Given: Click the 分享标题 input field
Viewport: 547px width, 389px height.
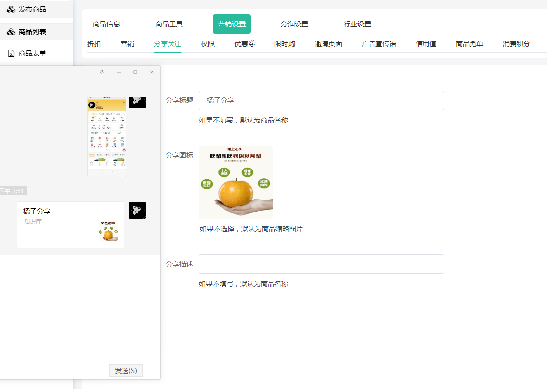Looking at the screenshot, I should point(321,100).
